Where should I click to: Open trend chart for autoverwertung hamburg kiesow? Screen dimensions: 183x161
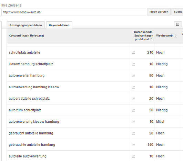point(133,87)
